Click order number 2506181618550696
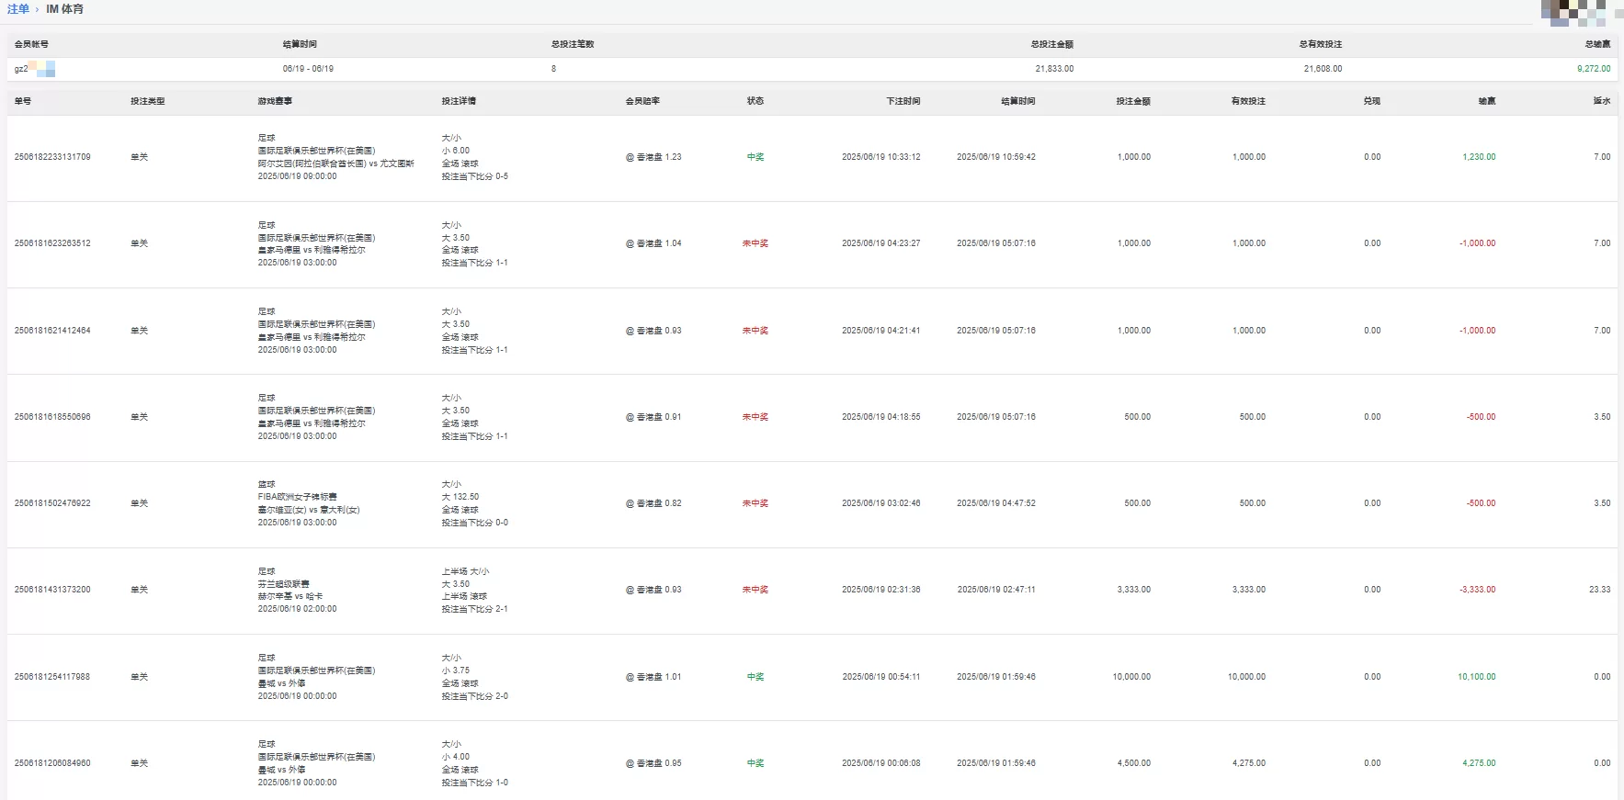This screenshot has height=800, width=1624. click(52, 417)
